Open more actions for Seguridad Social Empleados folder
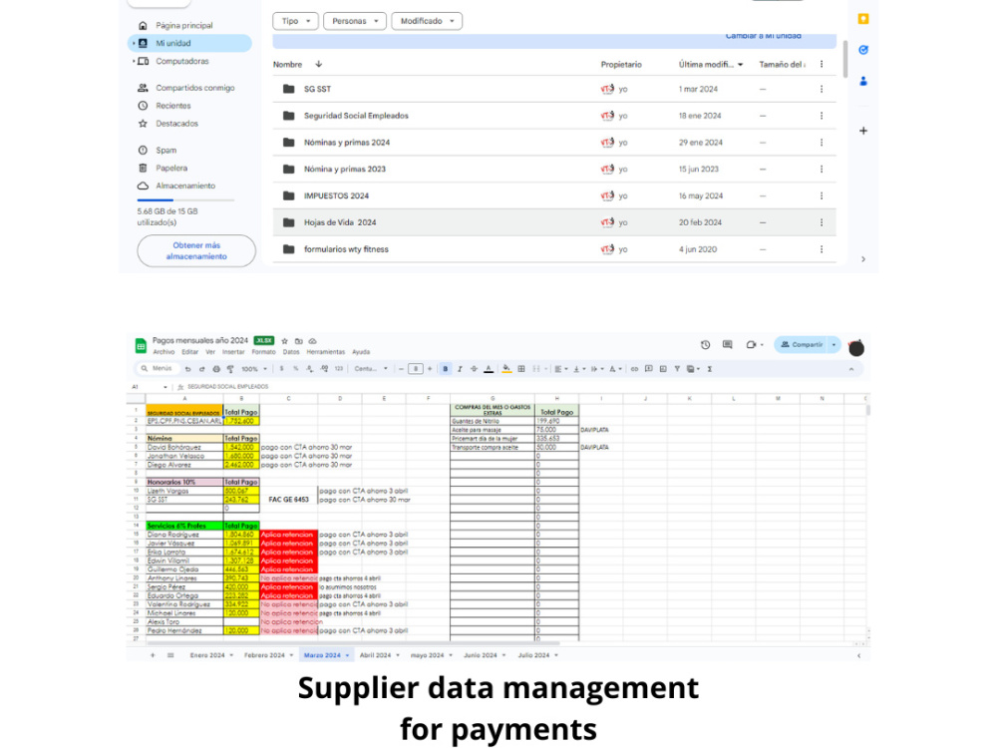Viewport: 997px width, 748px height. [822, 116]
